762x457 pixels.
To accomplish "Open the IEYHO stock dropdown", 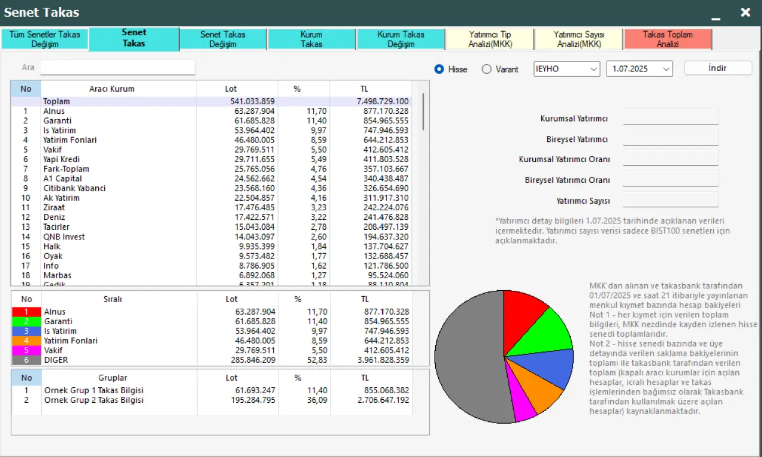I will coord(567,69).
